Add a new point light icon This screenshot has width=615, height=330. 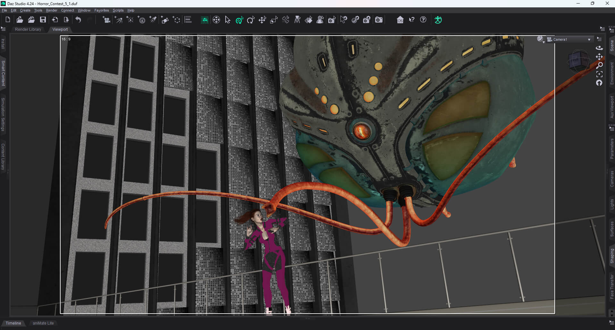[130, 20]
